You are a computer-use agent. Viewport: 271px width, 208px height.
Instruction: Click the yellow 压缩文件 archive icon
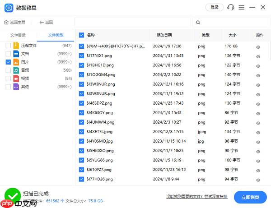coord(16,46)
